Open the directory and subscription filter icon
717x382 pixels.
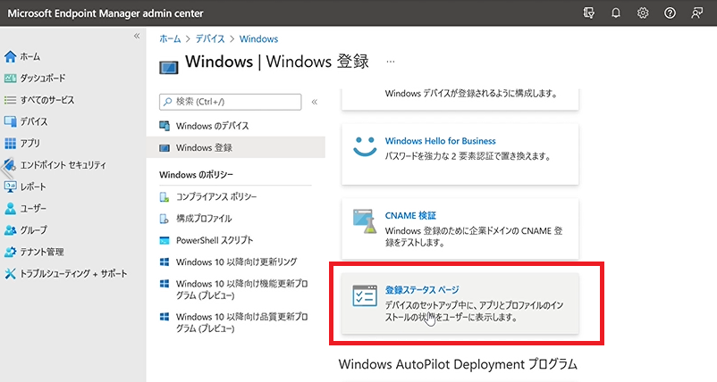(x=589, y=13)
